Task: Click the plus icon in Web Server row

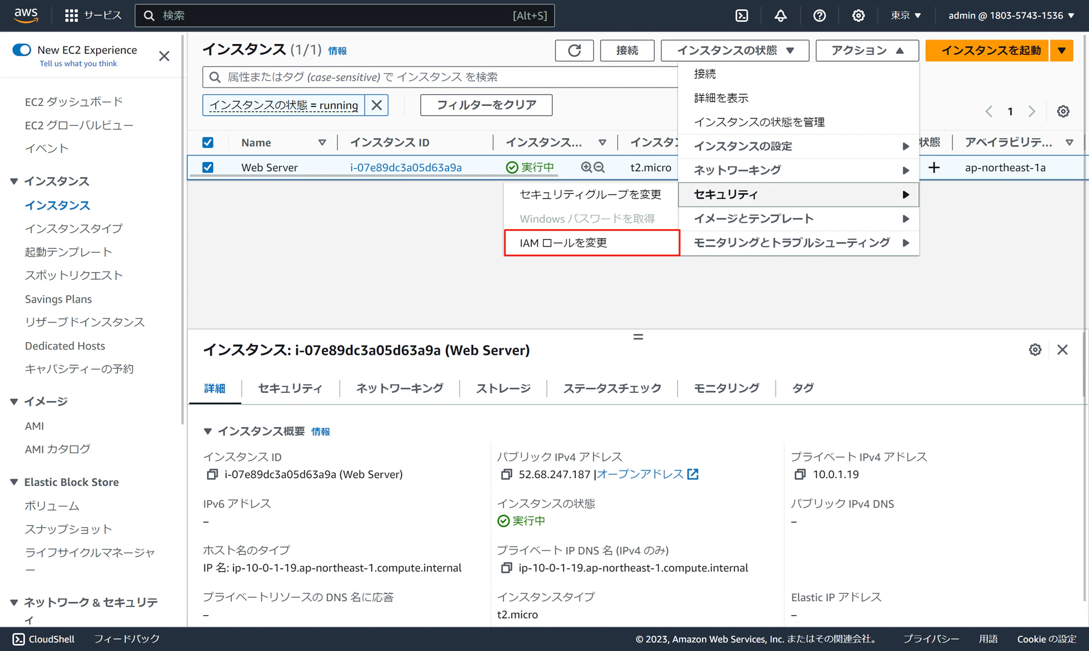Action: coord(934,167)
